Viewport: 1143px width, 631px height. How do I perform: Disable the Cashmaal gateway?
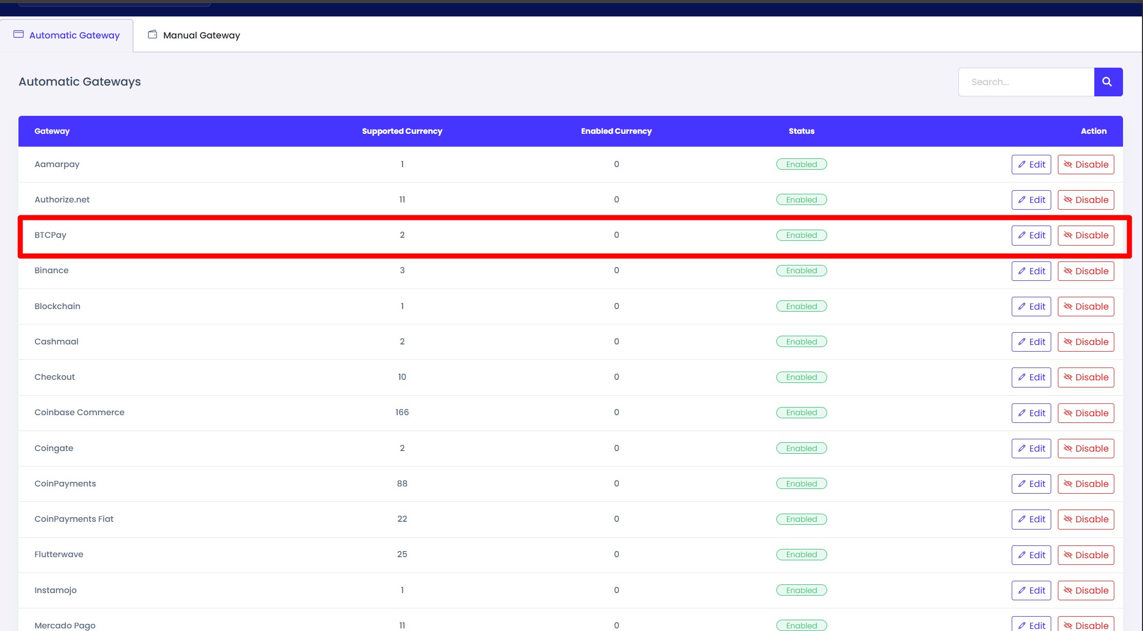[1086, 342]
